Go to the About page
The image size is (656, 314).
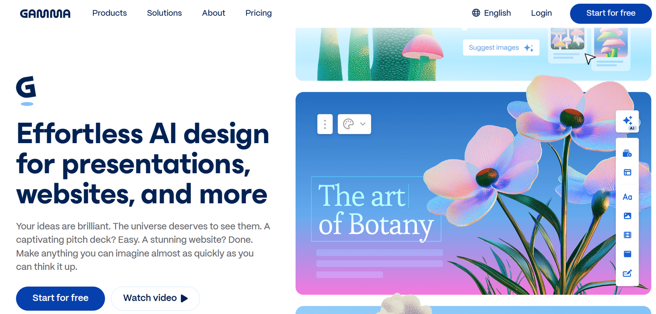click(x=214, y=13)
